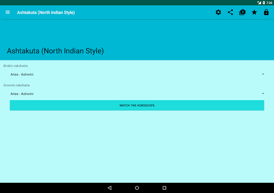Screen dimensions: 274x193
Task: Tap the Android home circle button
Action: [137, 188]
